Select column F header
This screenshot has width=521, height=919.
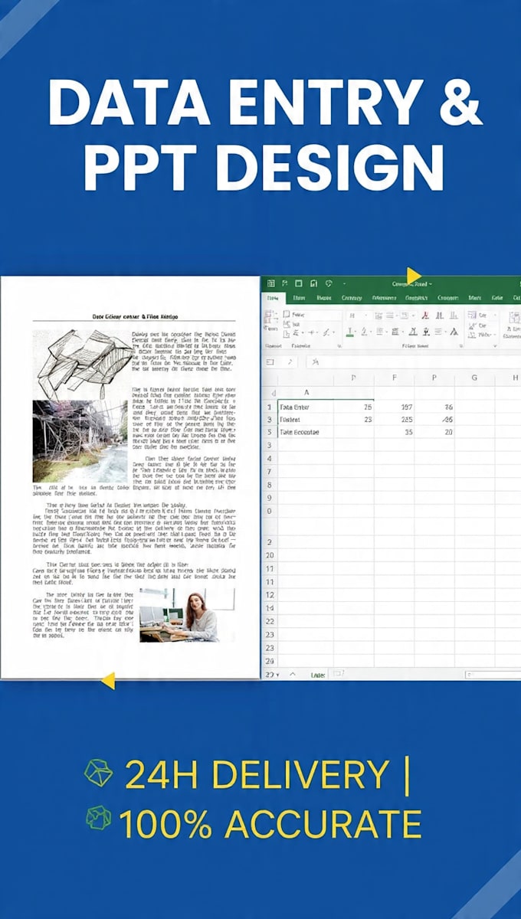click(395, 378)
